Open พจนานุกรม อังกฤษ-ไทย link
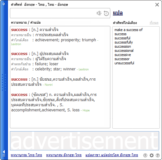Viewport: 162px width, 160px height. [x=64, y=155]
